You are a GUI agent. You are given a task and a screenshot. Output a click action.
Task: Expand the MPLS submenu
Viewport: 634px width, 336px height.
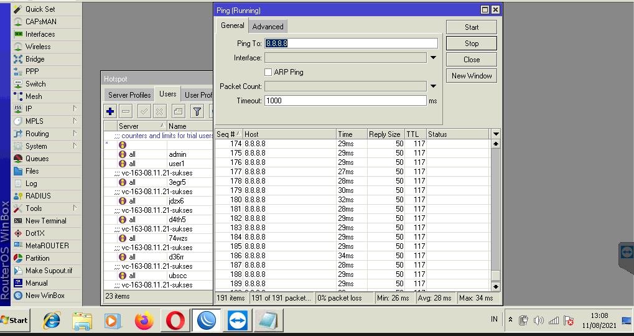pyautogui.click(x=75, y=121)
